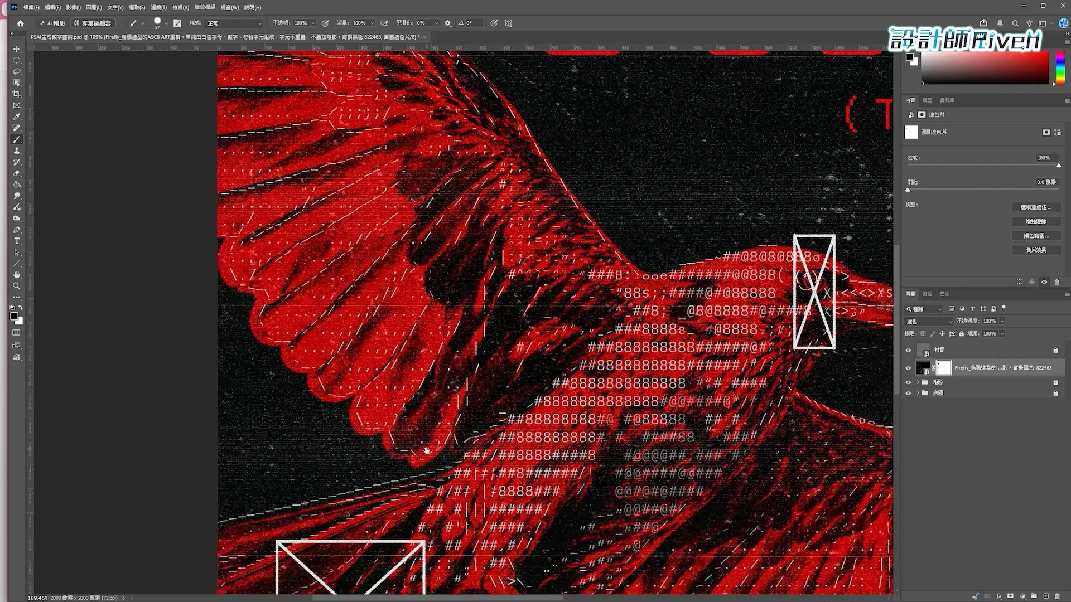Open the 模式 blend mode dropdown

point(234,23)
